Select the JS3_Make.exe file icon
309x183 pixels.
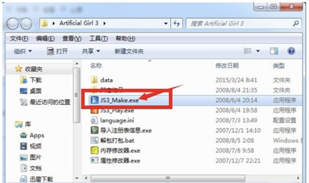[x=94, y=100]
